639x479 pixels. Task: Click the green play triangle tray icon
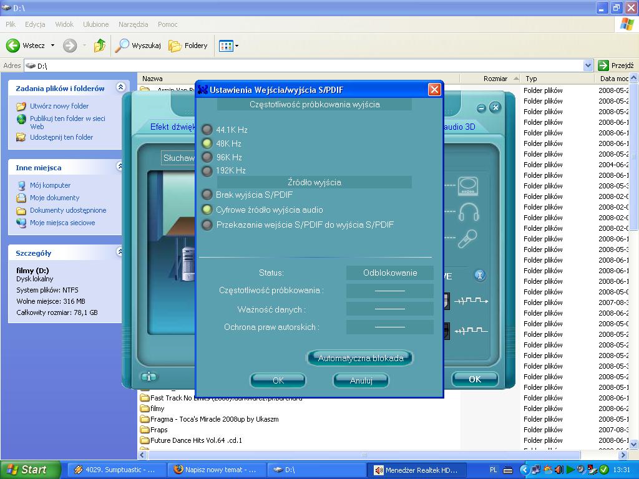(x=570, y=470)
